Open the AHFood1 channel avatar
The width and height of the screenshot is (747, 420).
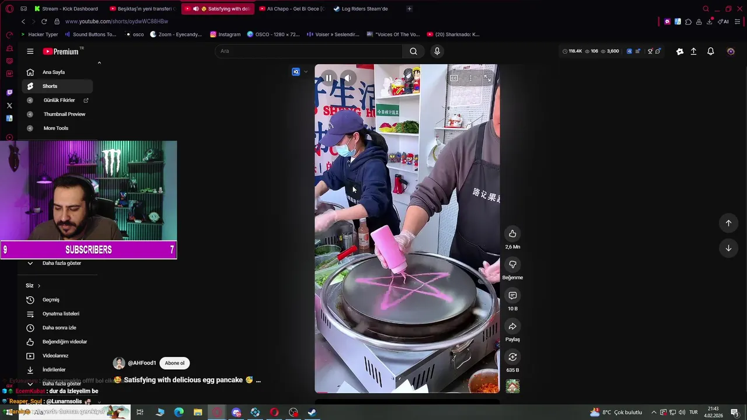119,363
